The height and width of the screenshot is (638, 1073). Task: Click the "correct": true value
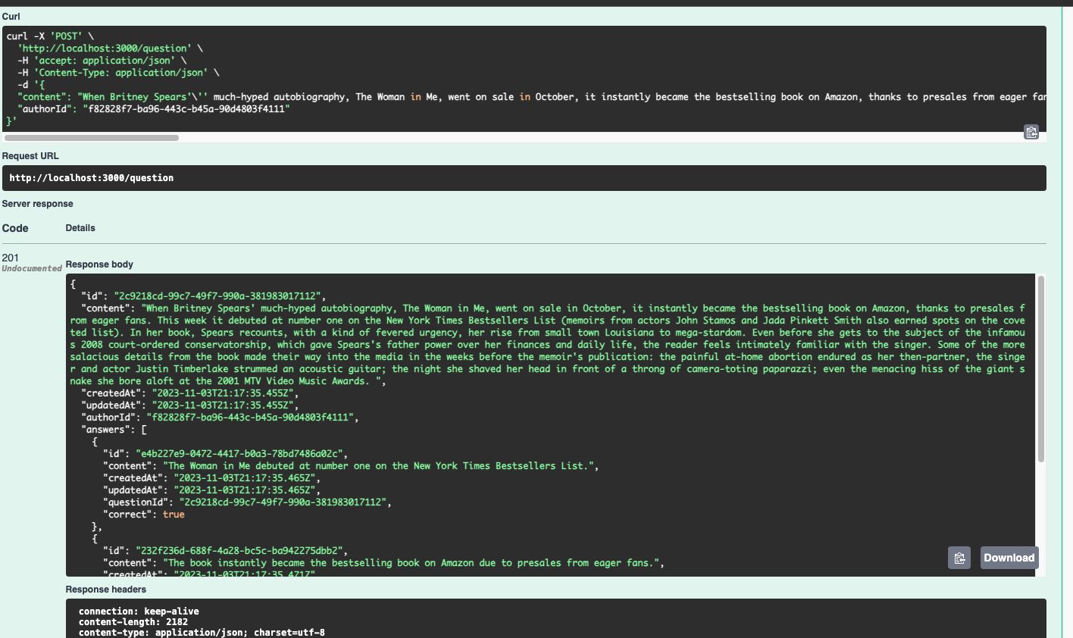pos(174,514)
